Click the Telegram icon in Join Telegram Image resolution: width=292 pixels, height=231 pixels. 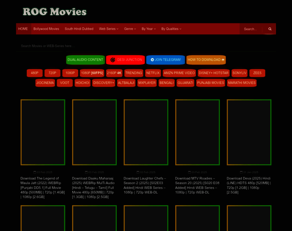152,60
